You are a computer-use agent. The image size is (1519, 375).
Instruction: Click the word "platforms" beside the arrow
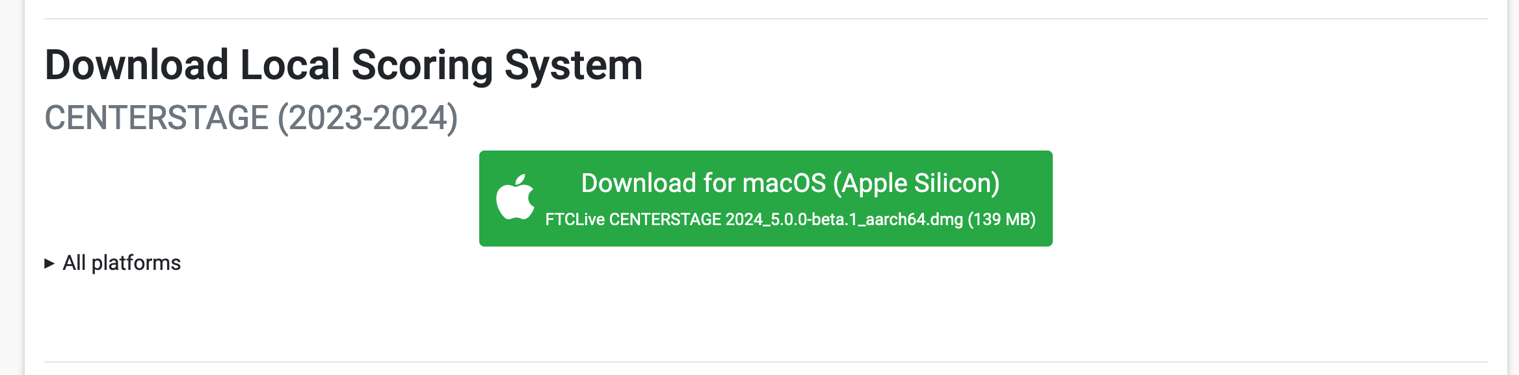coord(136,263)
